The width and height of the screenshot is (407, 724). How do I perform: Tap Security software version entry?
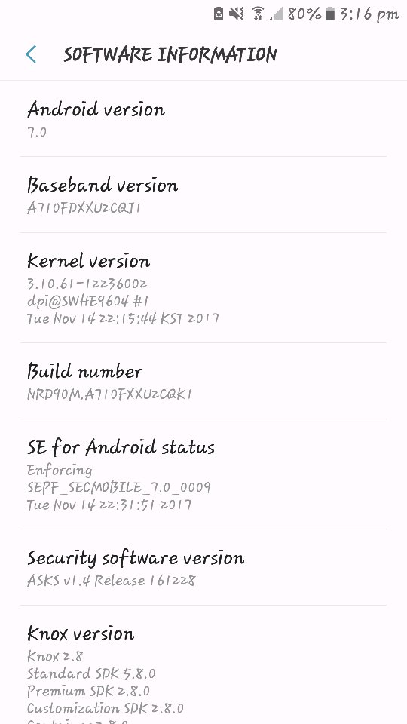[203, 567]
